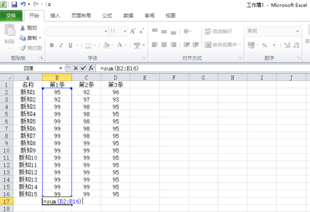Open the fill color bucket swatch

(x=105, y=45)
